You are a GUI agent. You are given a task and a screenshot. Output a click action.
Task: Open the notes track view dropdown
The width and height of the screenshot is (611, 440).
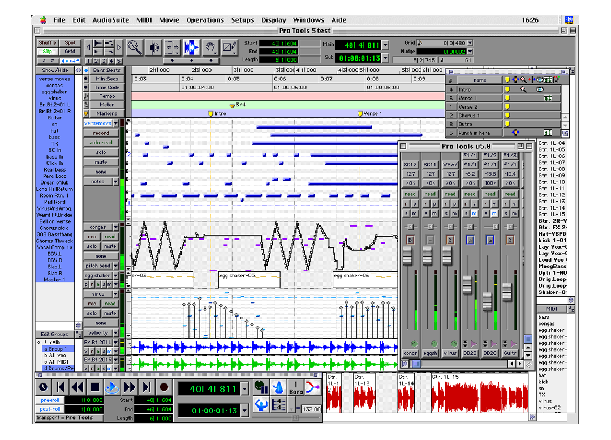tap(115, 182)
